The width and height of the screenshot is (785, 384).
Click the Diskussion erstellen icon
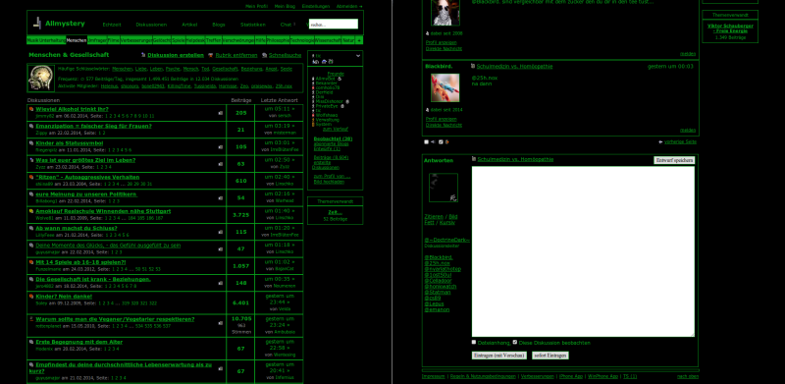point(143,55)
